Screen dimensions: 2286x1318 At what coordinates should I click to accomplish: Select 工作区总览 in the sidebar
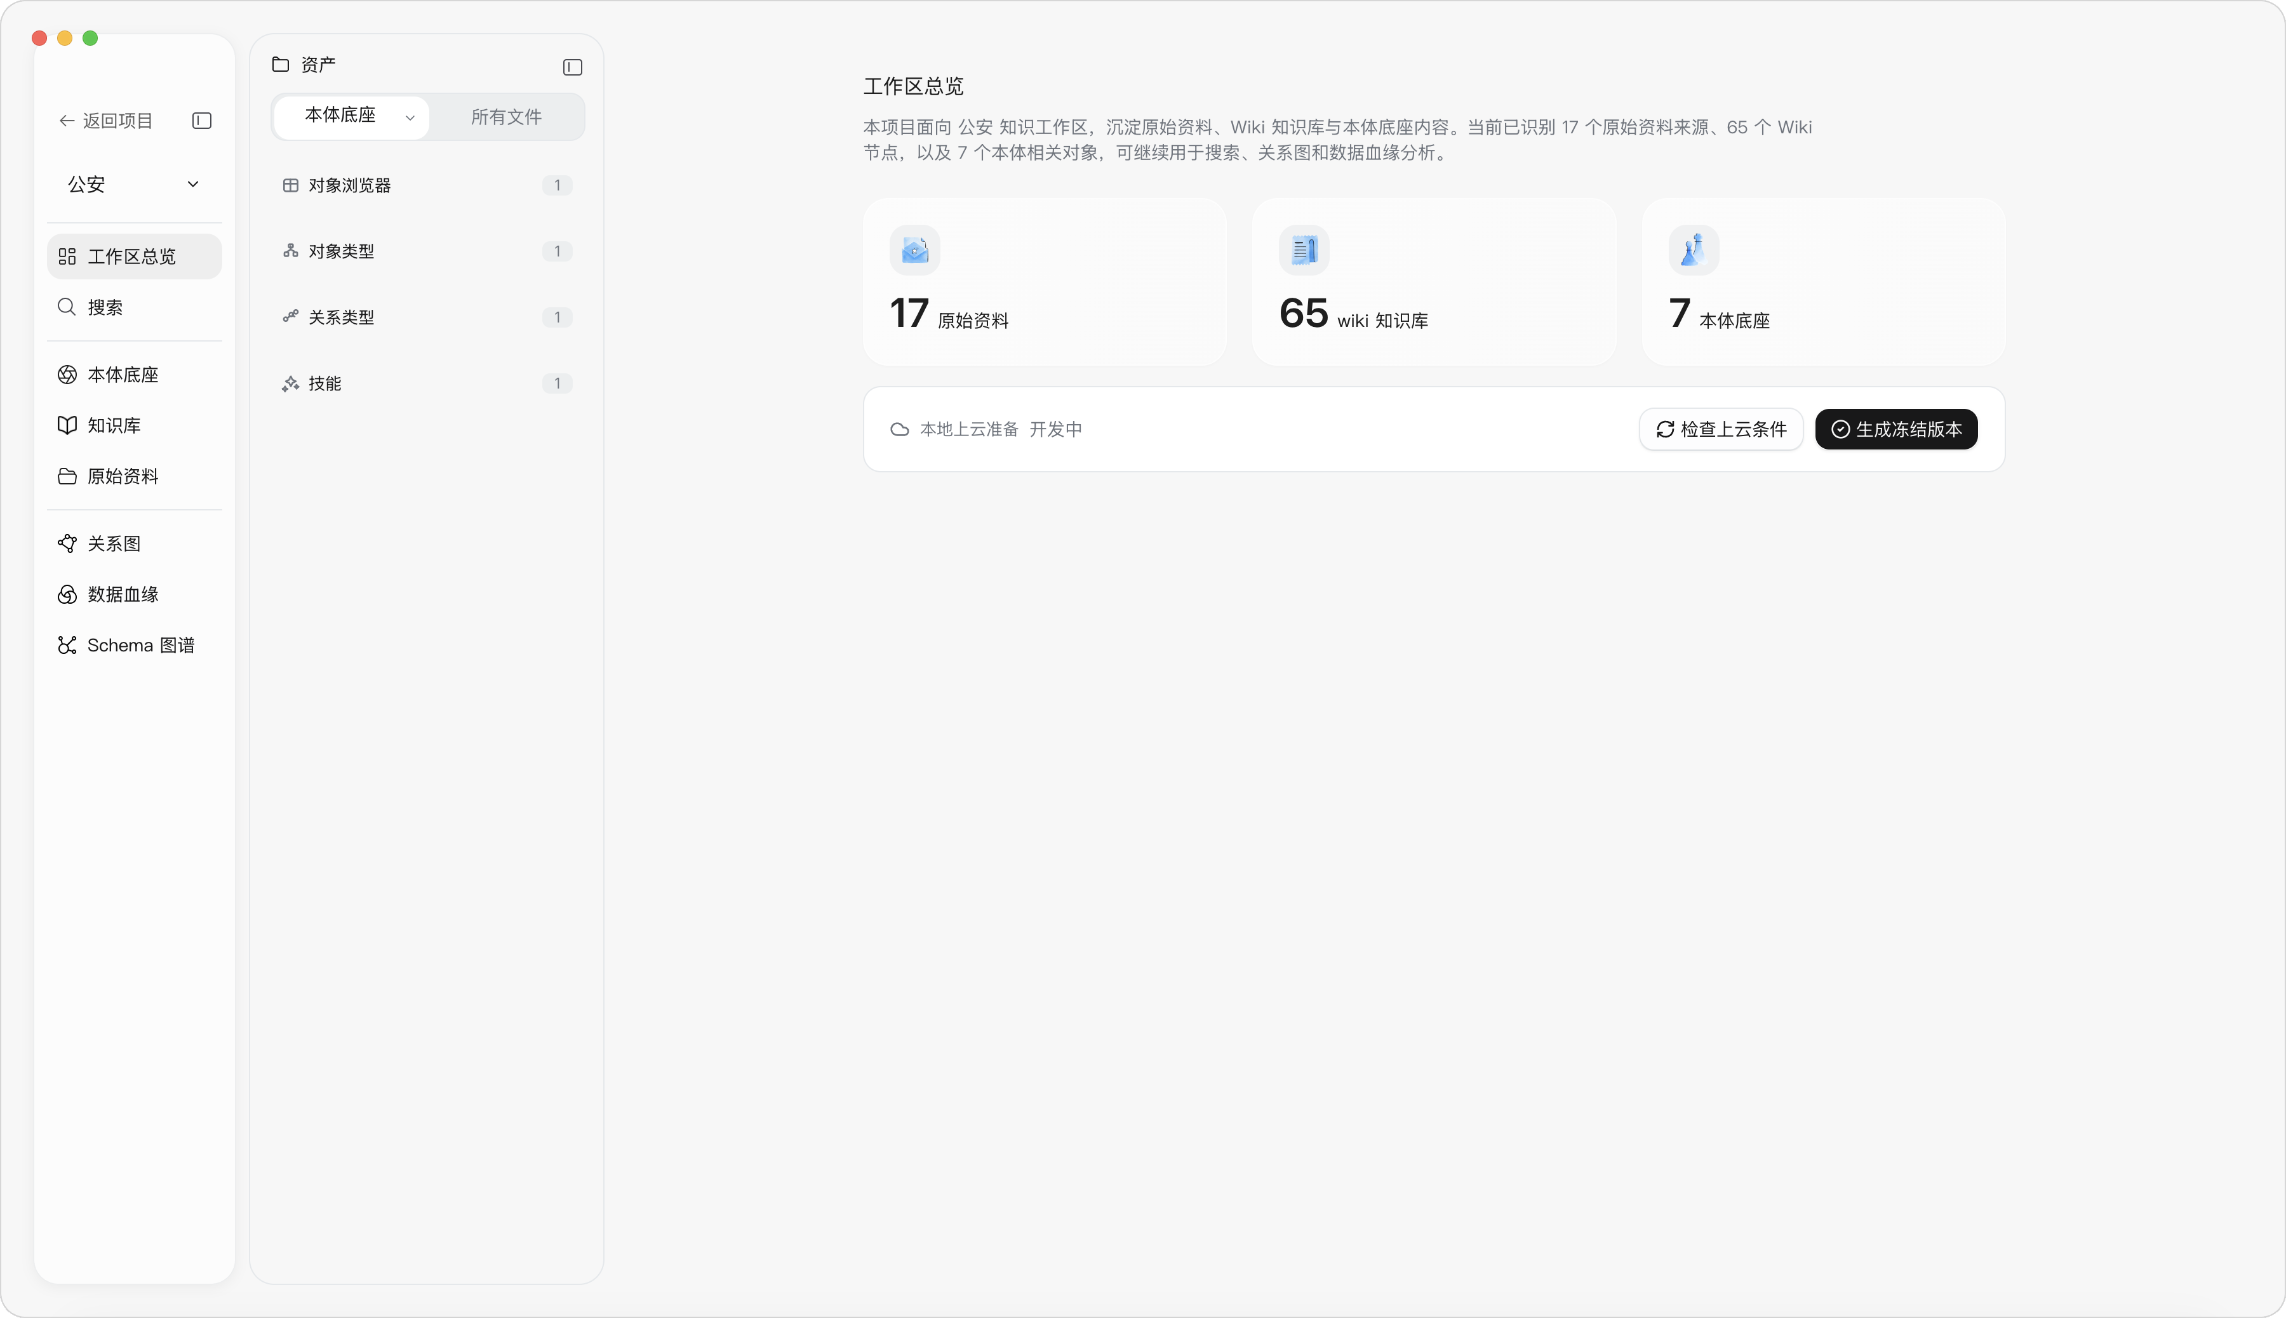134,256
